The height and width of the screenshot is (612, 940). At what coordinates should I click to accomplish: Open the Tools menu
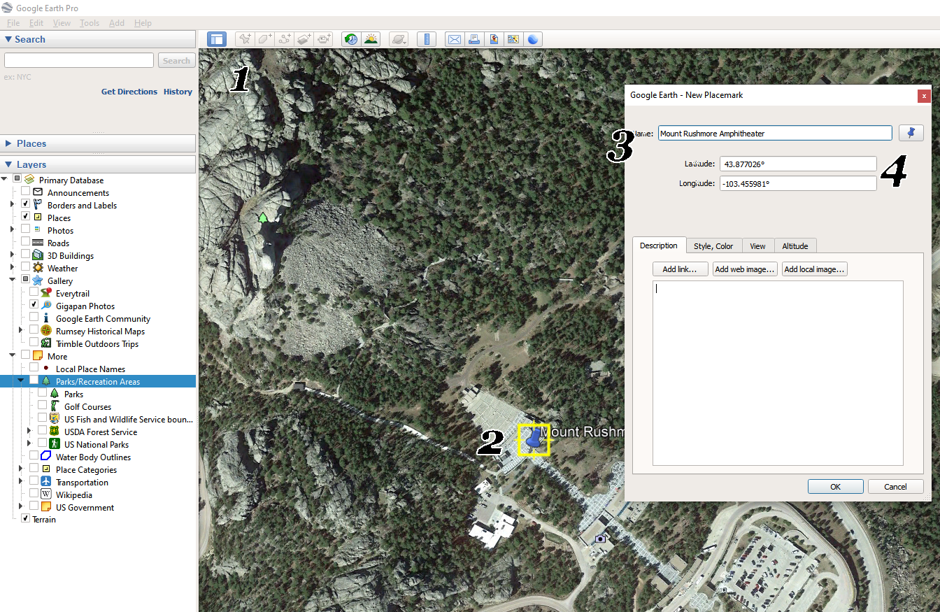tap(90, 23)
